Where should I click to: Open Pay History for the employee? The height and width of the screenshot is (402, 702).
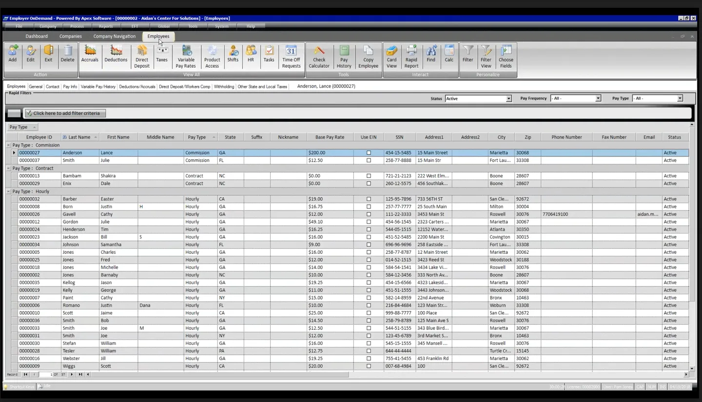344,55
